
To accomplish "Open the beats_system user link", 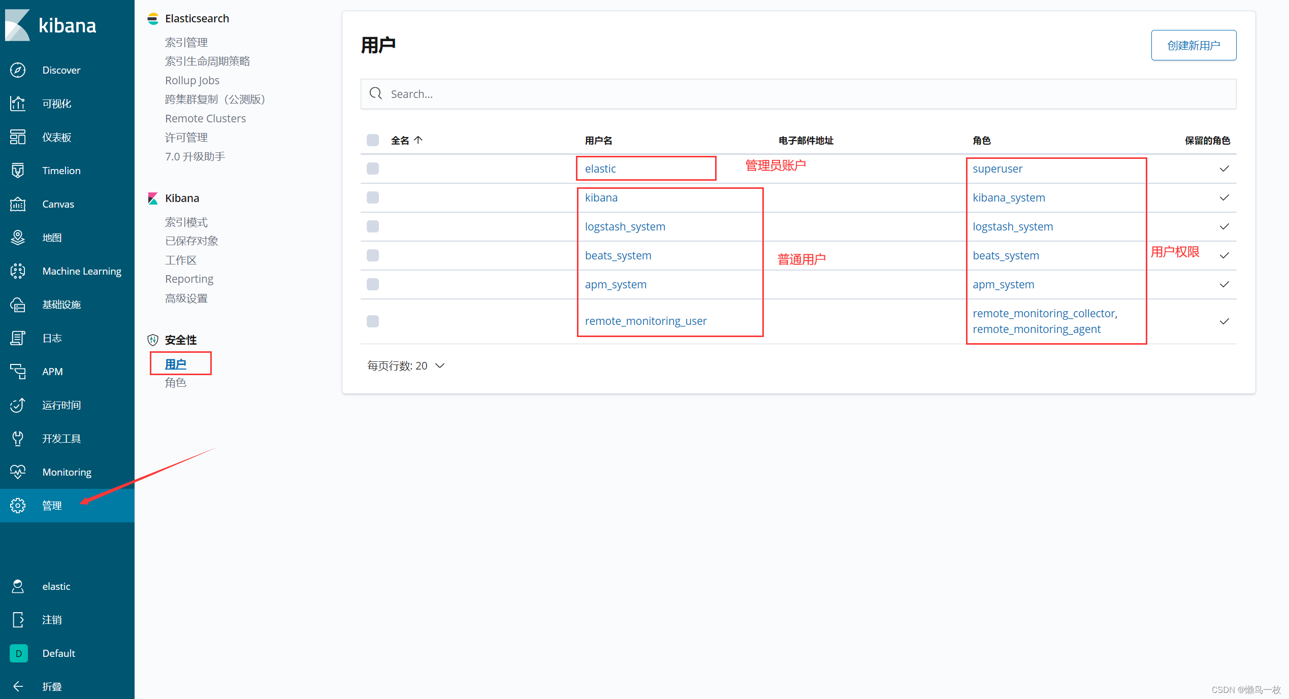I will click(x=618, y=255).
